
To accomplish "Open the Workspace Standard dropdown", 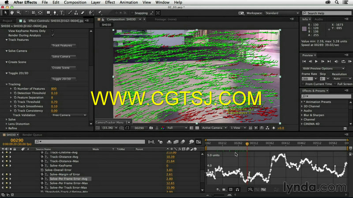I will tap(282, 13).
